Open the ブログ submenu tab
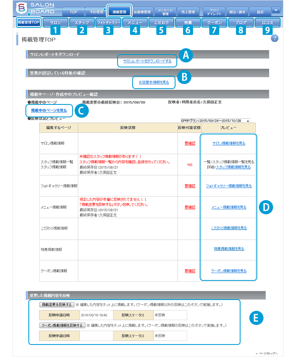Screen dimensions: 296x357 (241, 22)
